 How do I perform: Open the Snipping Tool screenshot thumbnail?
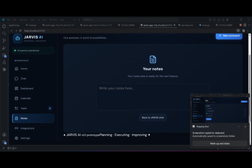click(220, 108)
